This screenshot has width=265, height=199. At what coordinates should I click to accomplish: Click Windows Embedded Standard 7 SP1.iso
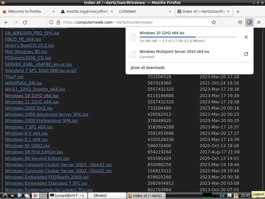46,183
